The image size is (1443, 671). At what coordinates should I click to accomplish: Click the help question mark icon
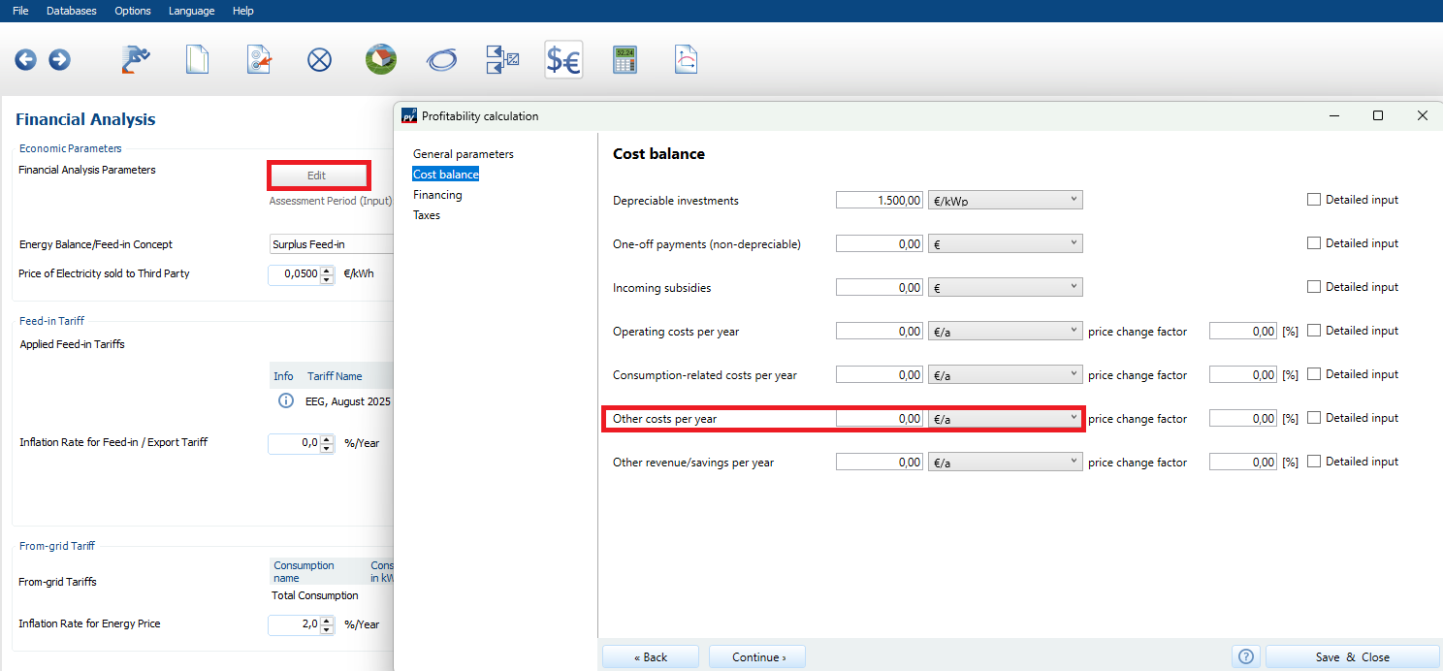1246,656
